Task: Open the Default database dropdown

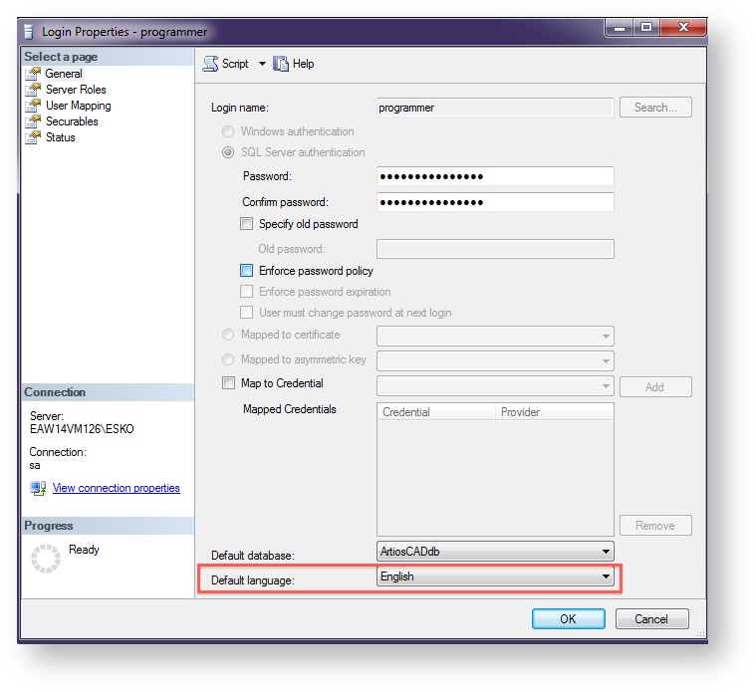Action: pyautogui.click(x=605, y=552)
